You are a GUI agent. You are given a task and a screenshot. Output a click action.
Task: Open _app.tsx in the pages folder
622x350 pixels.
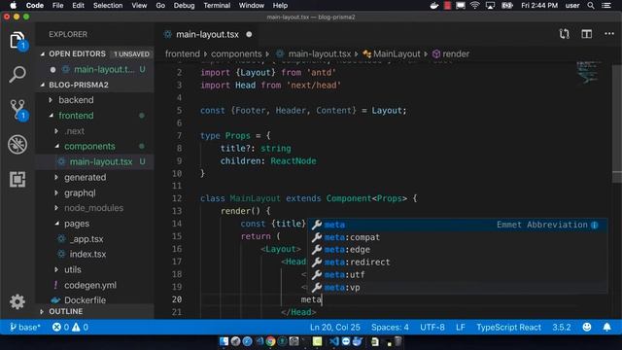tap(86, 239)
